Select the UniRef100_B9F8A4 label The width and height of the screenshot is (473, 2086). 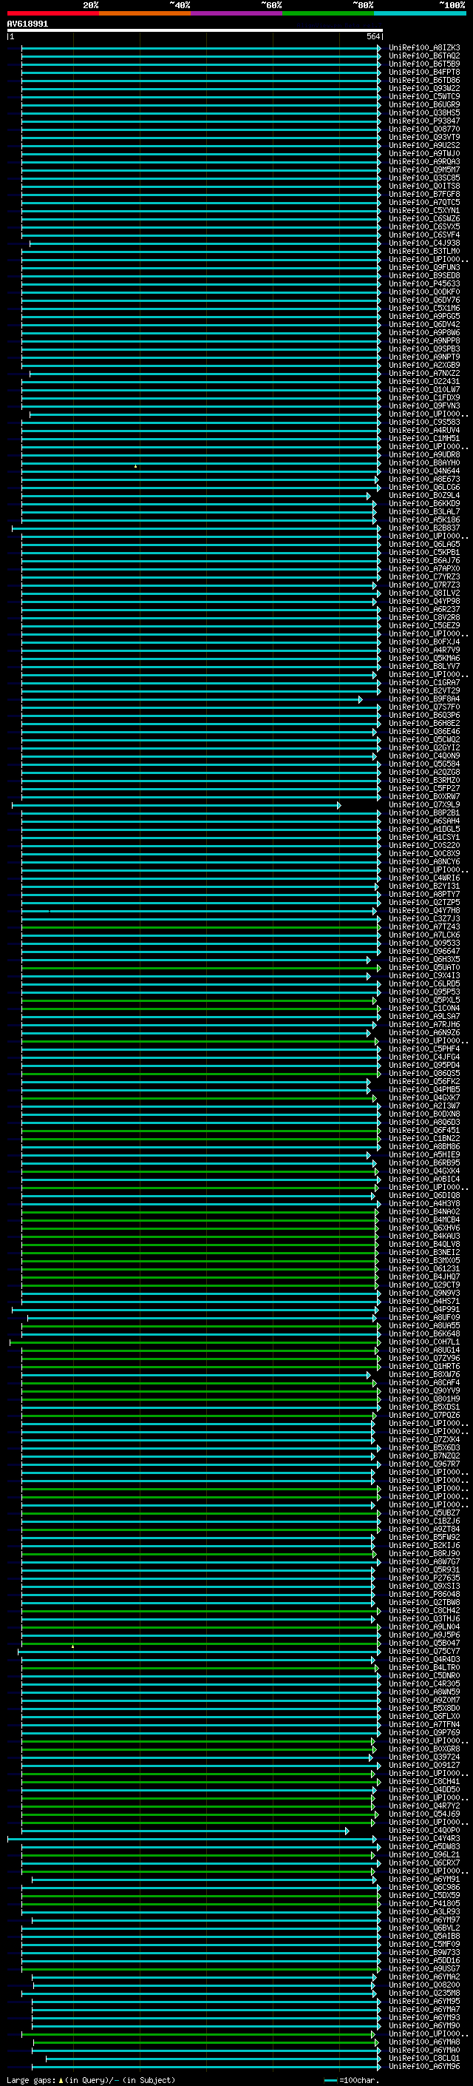(423, 699)
